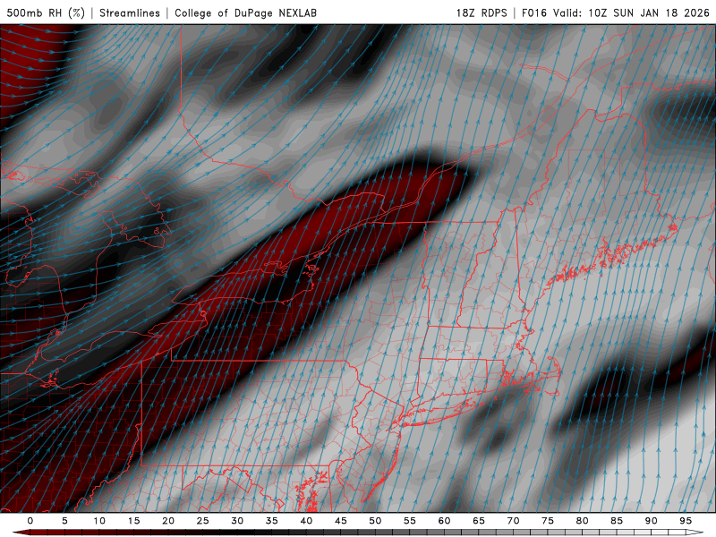
Task: Click the colorbar label '40'
Action: pyautogui.click(x=306, y=521)
